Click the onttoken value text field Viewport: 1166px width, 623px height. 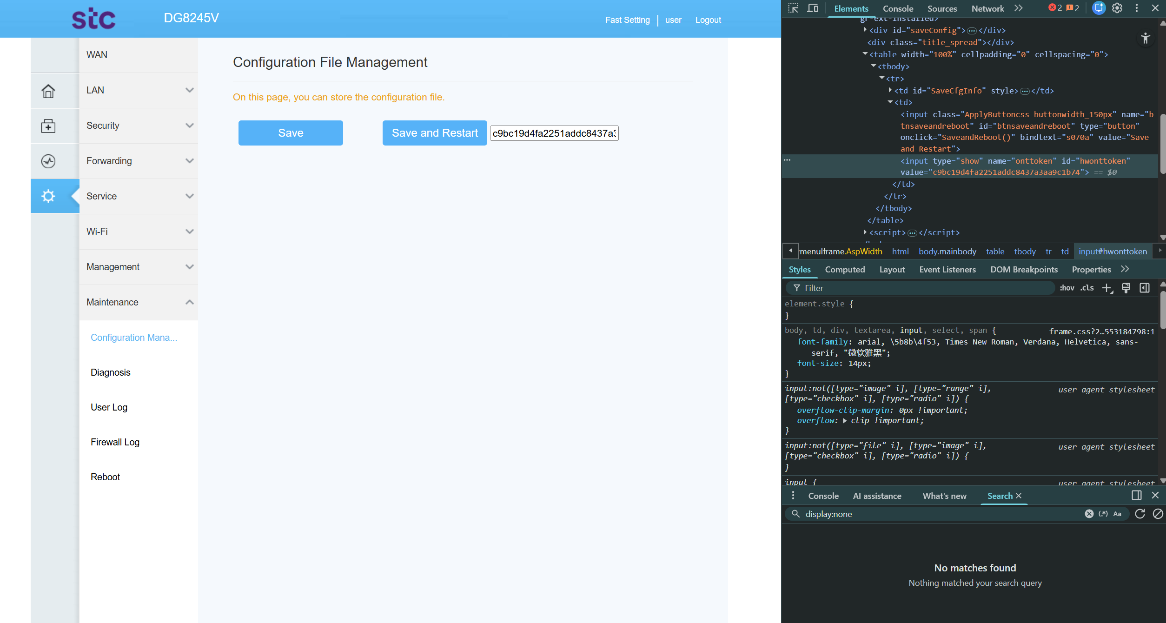[554, 133]
